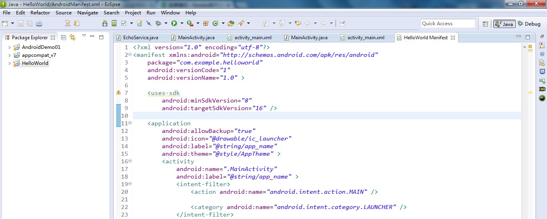Click the text android:minSdkVersion="8"
The height and width of the screenshot is (219, 547).
[x=207, y=100]
